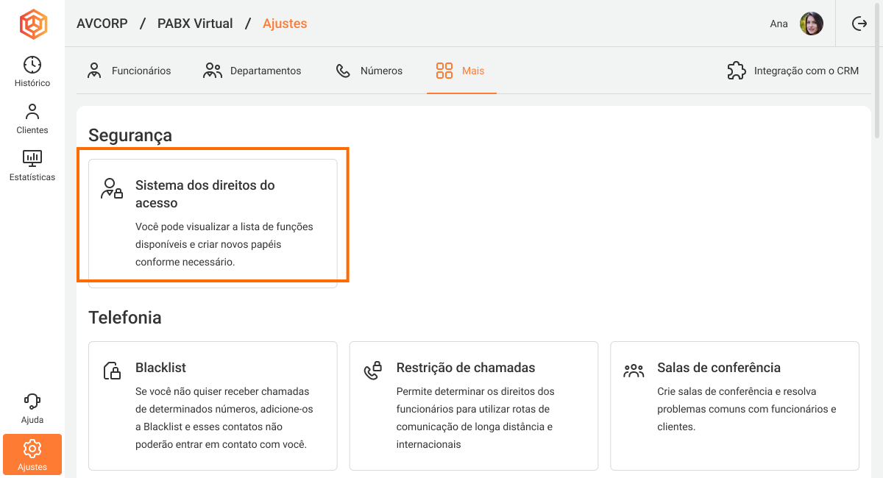Open Salas de conferência card
The image size is (883, 478).
tap(734, 405)
